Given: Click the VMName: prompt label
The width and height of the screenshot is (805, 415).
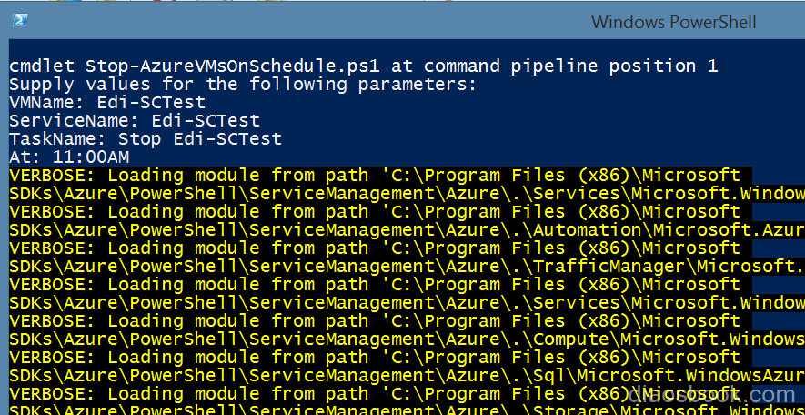Looking at the screenshot, I should pos(46,102).
